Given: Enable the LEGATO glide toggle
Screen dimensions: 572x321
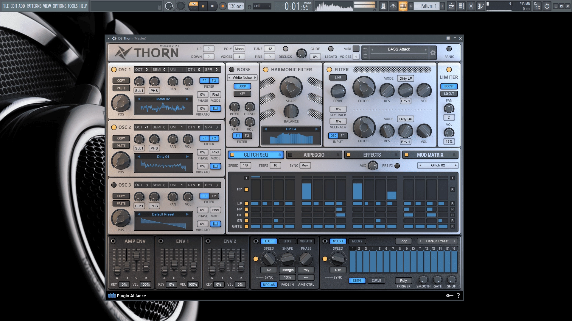Looking at the screenshot, I should 331,49.
